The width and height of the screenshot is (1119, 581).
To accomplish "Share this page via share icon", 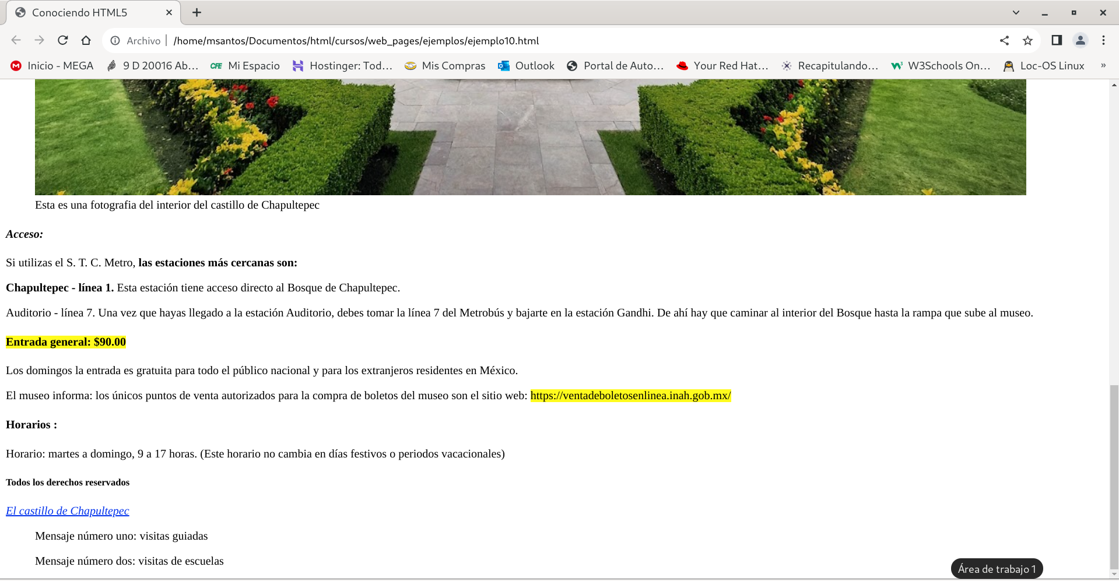I will (x=1004, y=40).
